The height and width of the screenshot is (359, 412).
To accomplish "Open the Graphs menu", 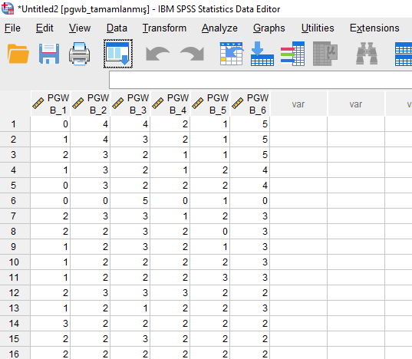I will click(x=269, y=28).
